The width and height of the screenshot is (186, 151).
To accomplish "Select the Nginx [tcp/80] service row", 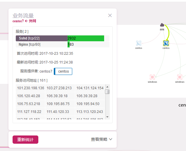I will coord(62,45).
